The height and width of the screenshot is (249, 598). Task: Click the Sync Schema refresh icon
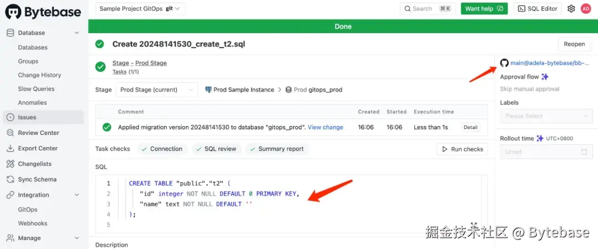point(11,180)
